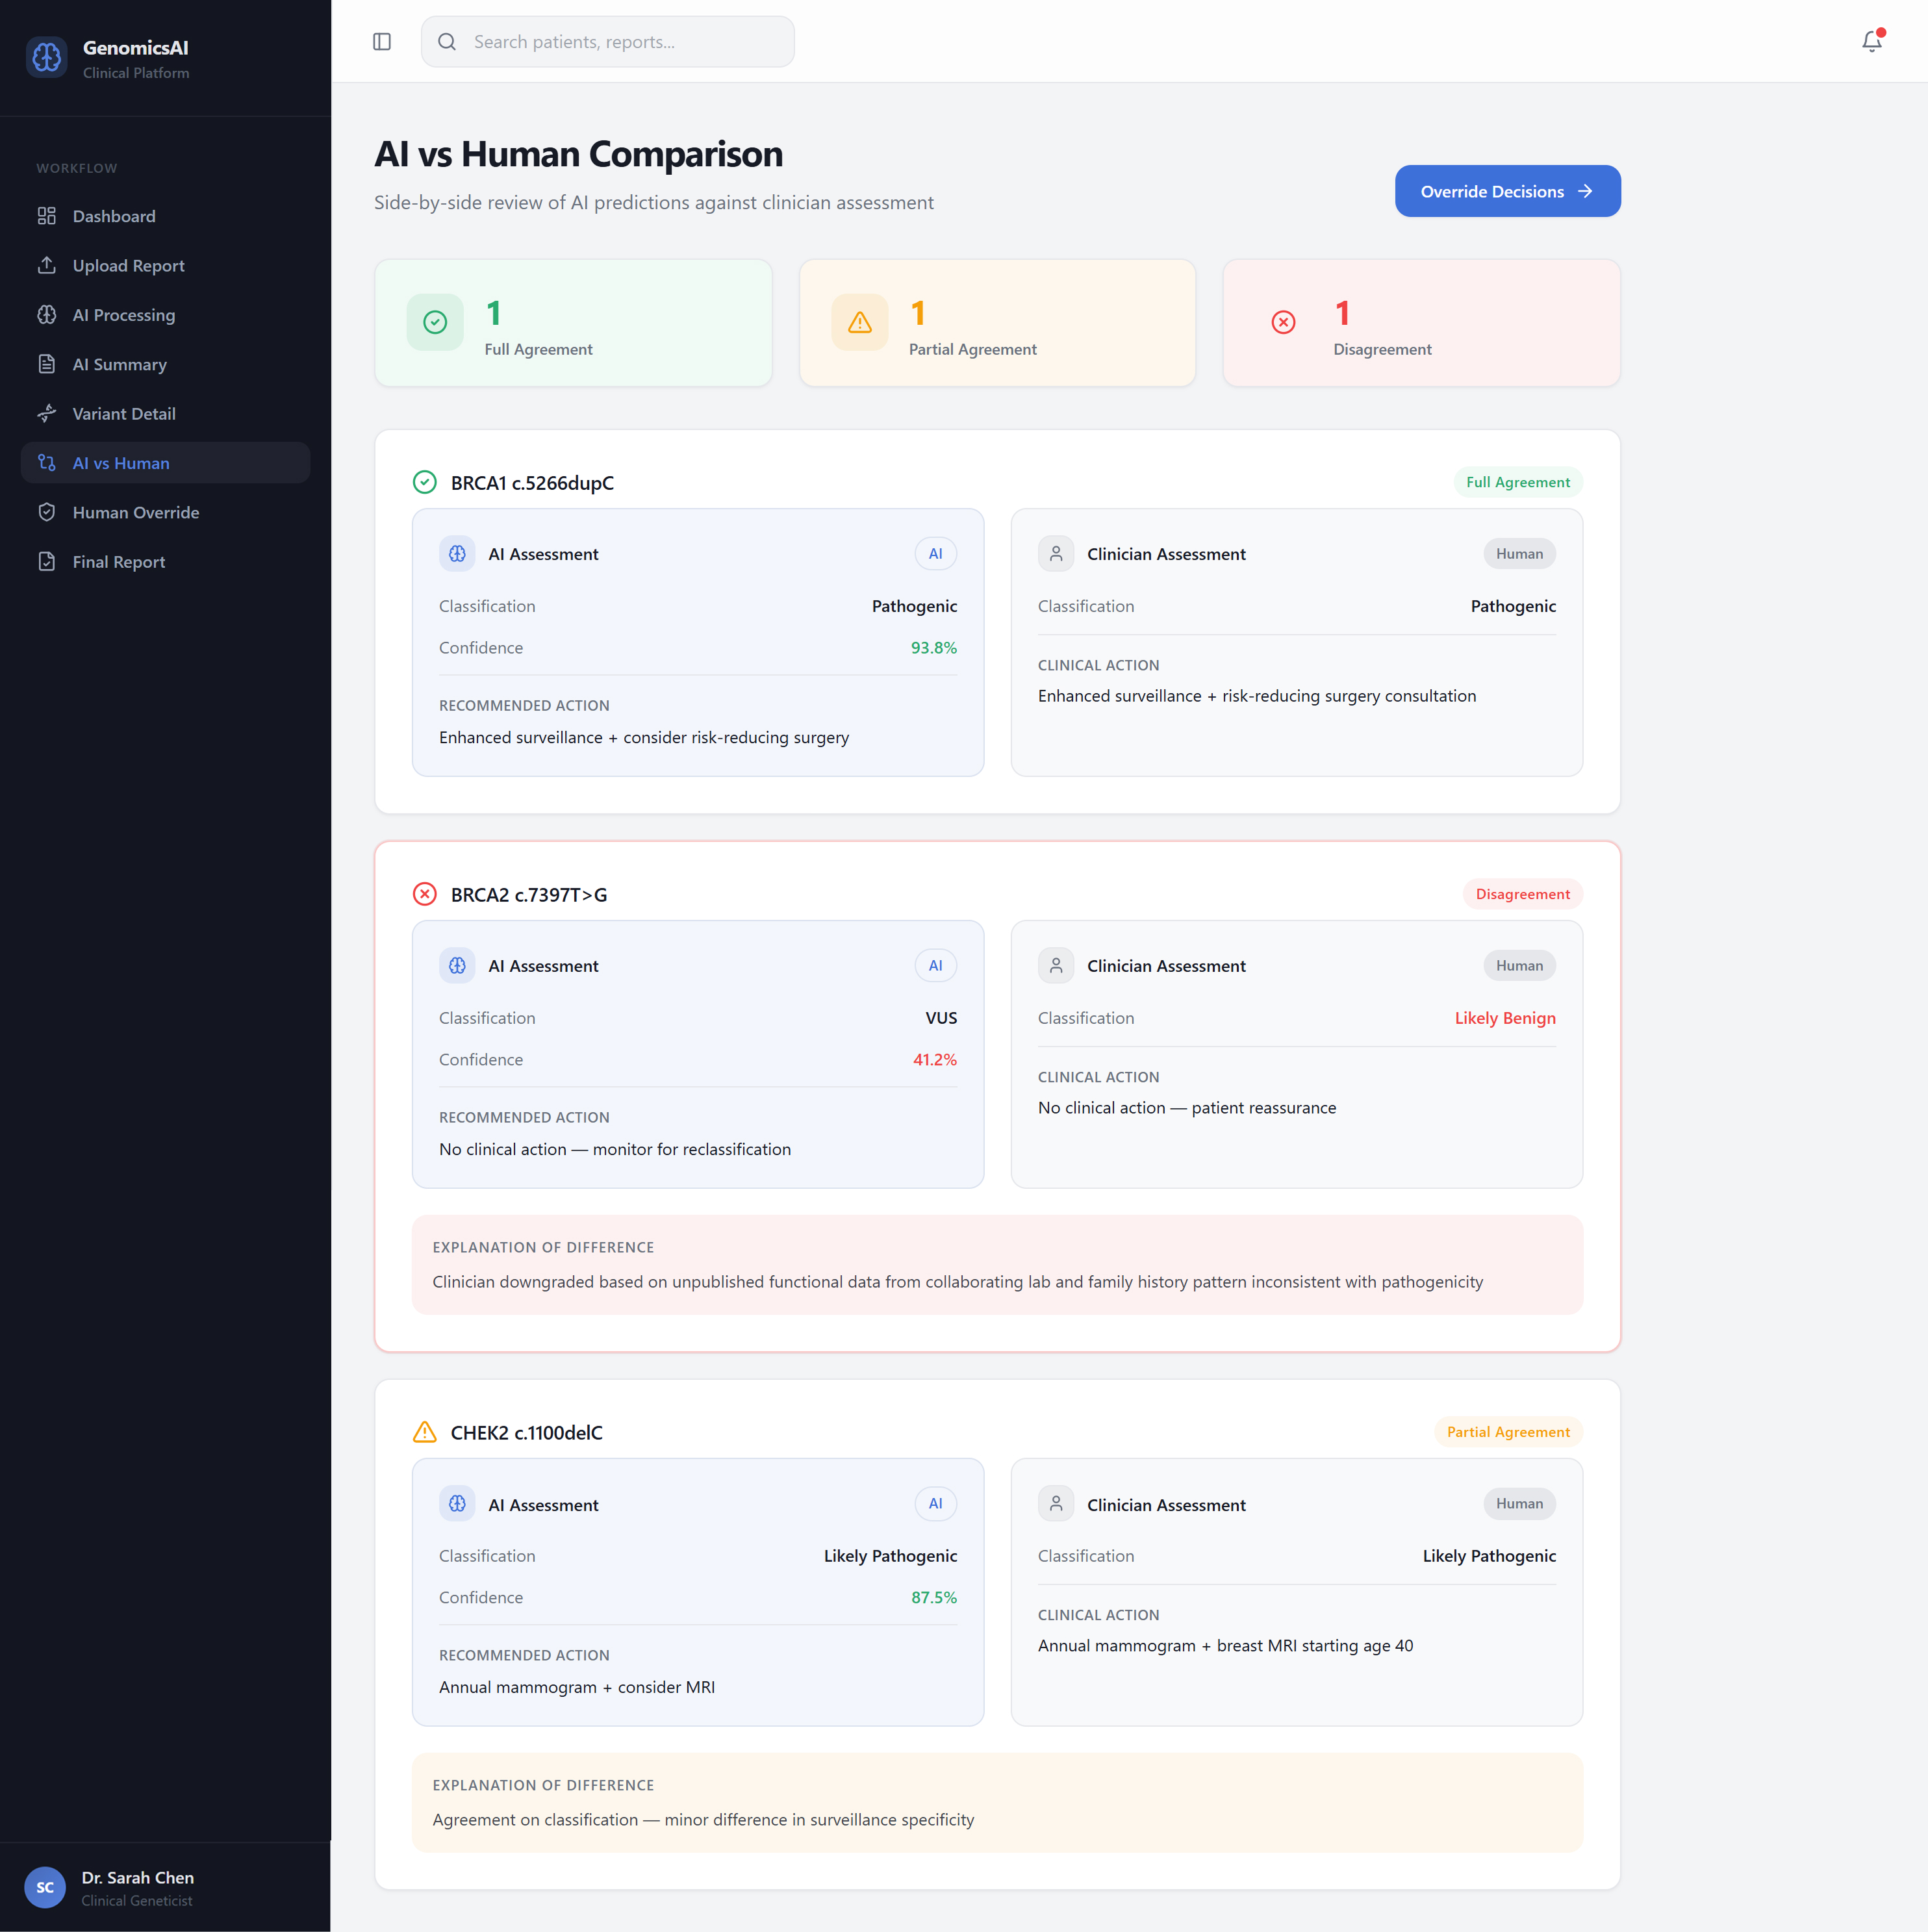
Task: Click the SC user avatar
Action: tap(45, 1888)
